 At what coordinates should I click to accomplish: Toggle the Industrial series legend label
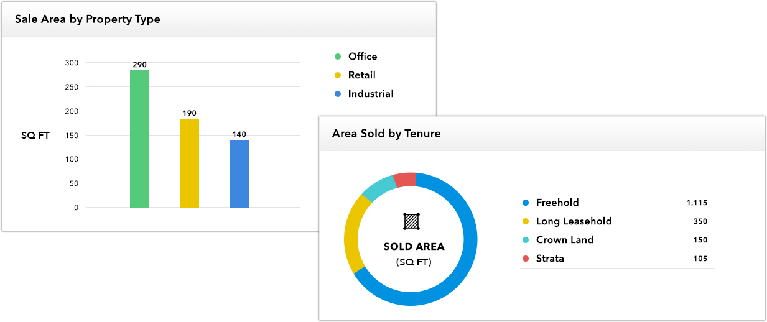tap(371, 94)
